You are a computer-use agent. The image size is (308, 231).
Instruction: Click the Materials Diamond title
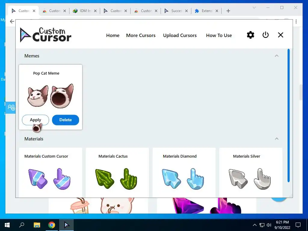pos(180,156)
